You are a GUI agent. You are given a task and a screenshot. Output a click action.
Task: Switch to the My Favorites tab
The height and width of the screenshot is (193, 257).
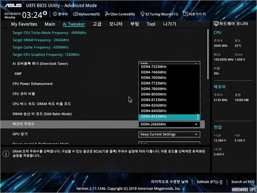coord(24,24)
